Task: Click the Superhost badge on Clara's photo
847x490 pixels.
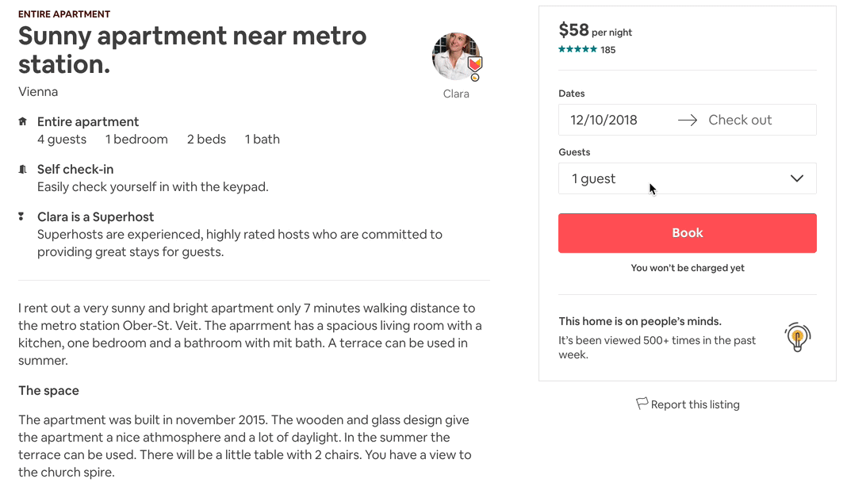Action: pyautogui.click(x=474, y=66)
